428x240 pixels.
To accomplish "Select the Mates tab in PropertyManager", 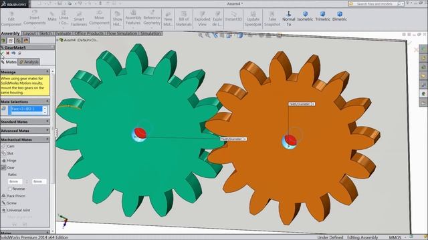I will 9,62.
